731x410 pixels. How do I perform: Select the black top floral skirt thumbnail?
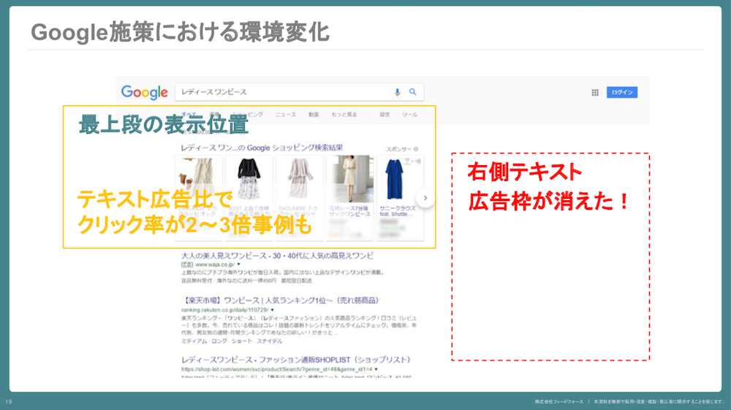point(249,179)
